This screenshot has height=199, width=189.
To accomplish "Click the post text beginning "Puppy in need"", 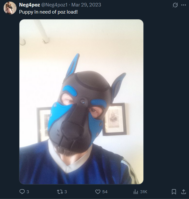I will point(48,12).
